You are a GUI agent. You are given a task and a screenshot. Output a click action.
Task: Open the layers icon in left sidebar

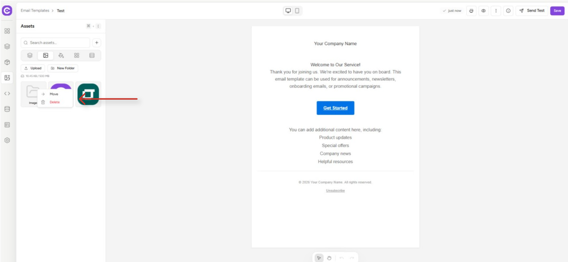(x=7, y=47)
